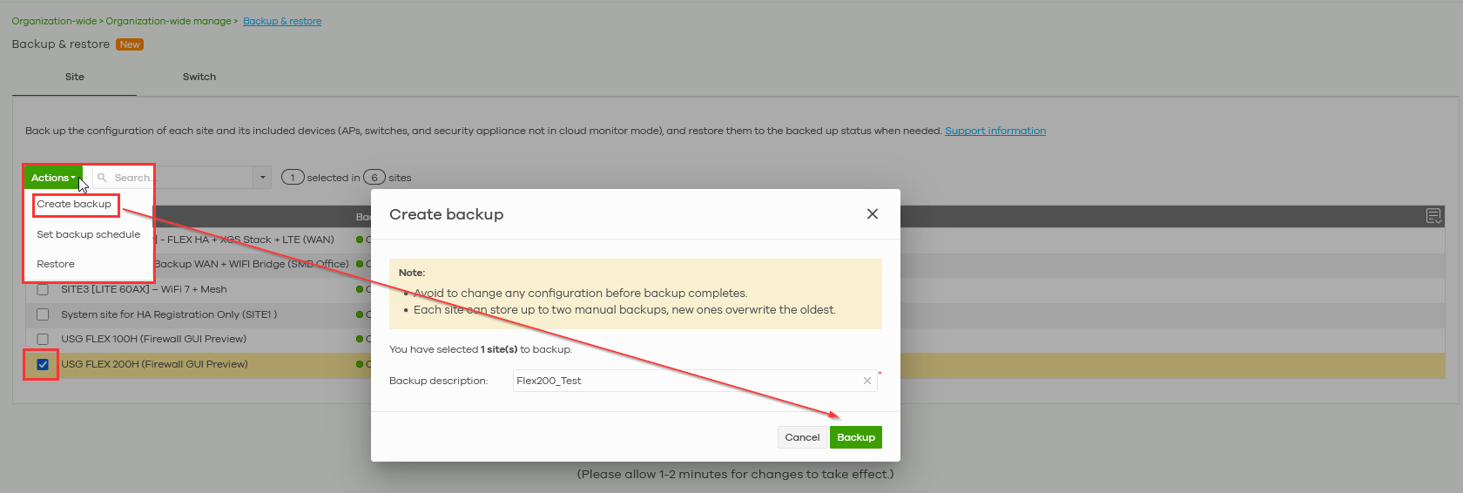Click the green status dot for SITE3
The width and height of the screenshot is (1463, 493).
(360, 289)
